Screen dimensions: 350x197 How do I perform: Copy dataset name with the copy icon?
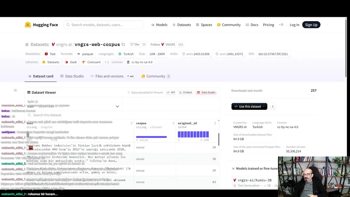click(x=123, y=44)
